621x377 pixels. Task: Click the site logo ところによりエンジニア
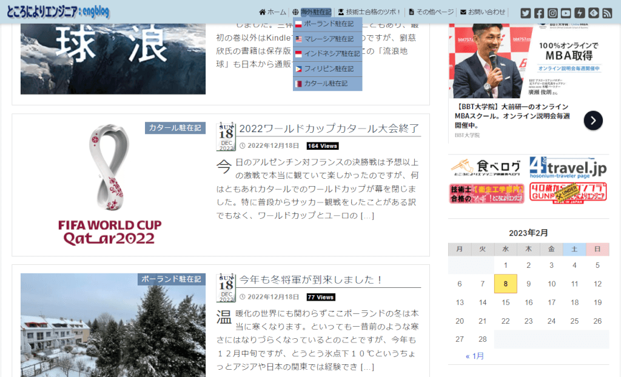(x=58, y=12)
